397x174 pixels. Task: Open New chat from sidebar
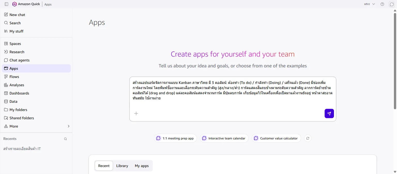36,15
